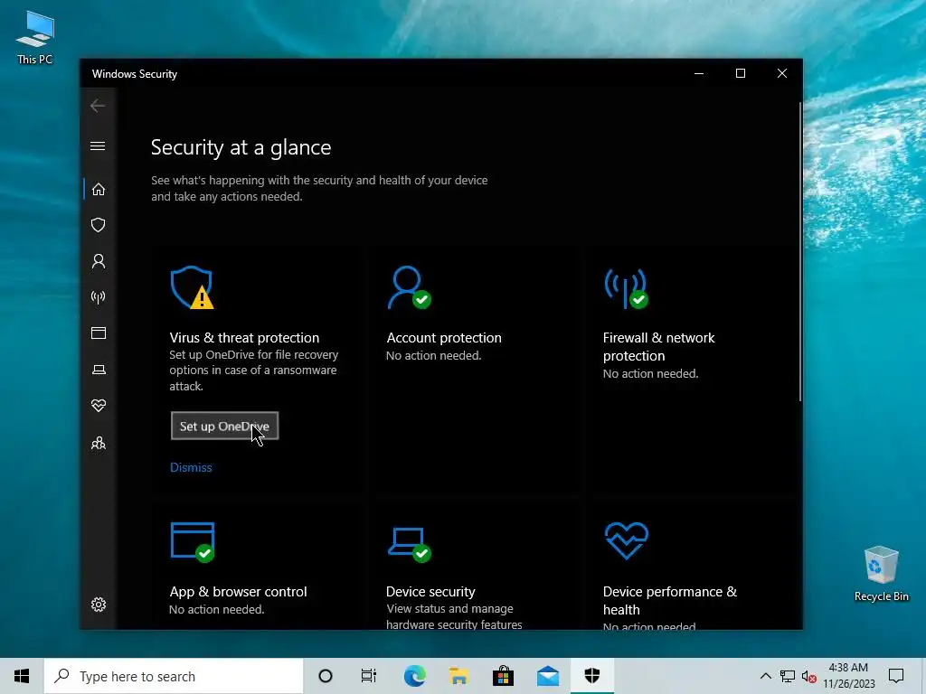Viewport: 926px width, 694px height.
Task: Open Mail app from taskbar
Action: click(x=547, y=676)
